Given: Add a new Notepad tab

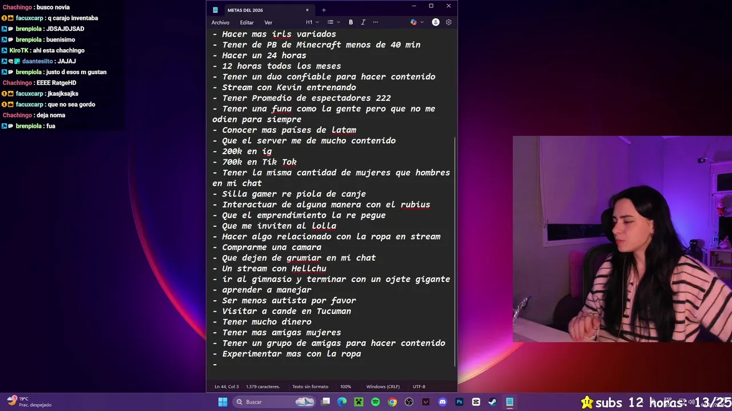Looking at the screenshot, I should point(324,10).
